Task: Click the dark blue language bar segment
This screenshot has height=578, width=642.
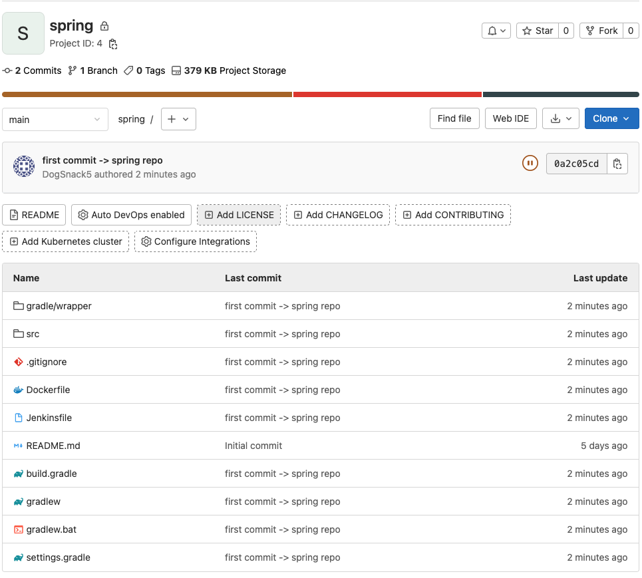Action: point(561,94)
